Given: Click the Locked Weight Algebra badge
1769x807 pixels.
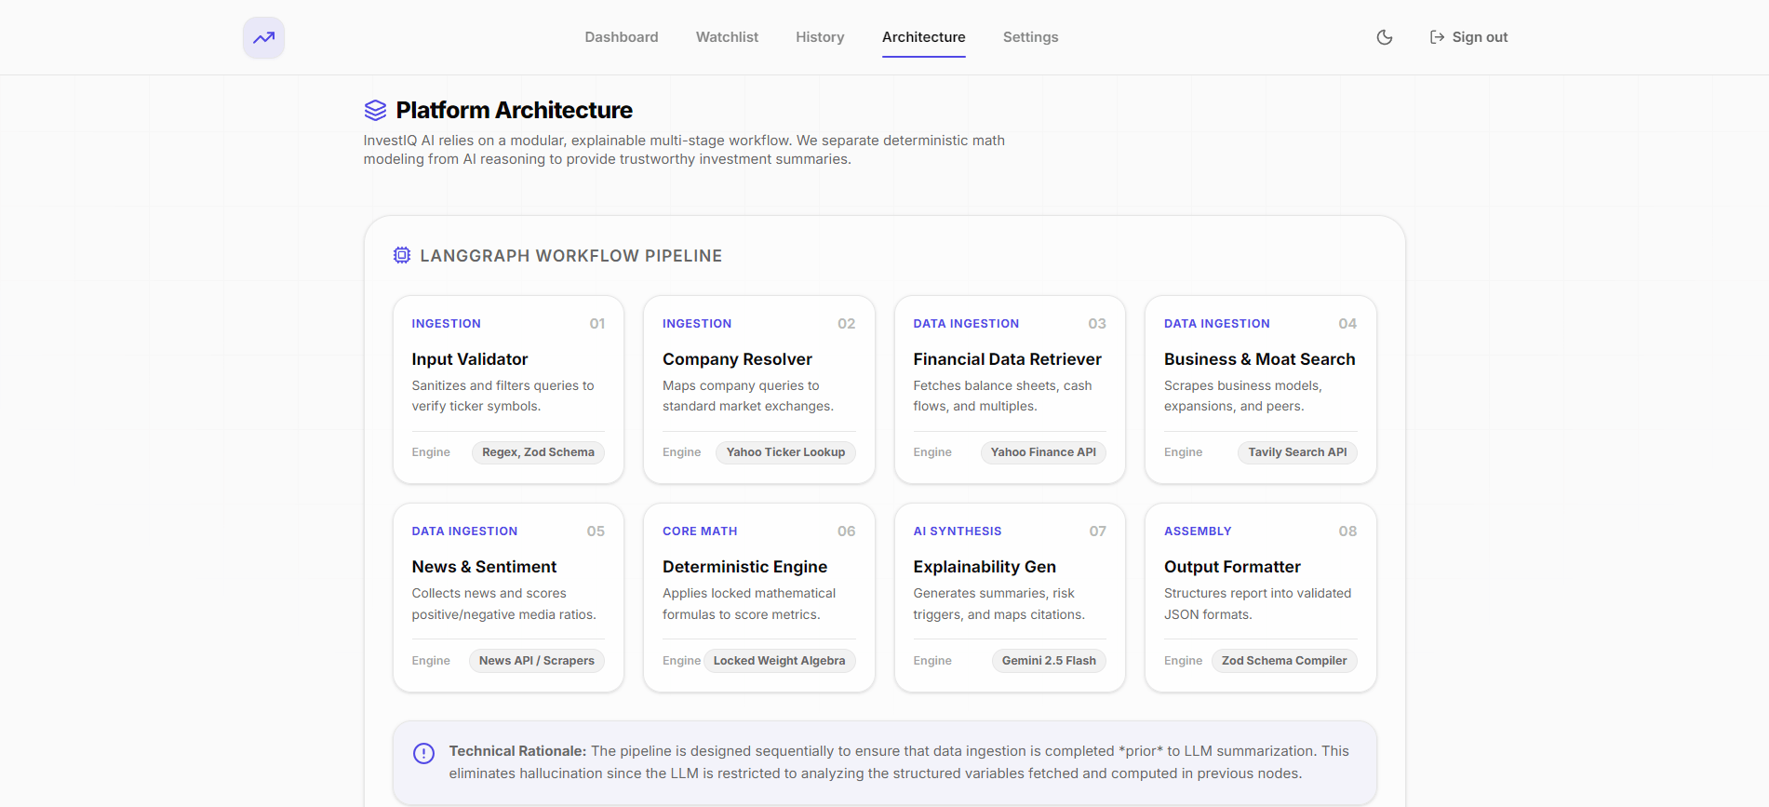Looking at the screenshot, I should click(780, 661).
